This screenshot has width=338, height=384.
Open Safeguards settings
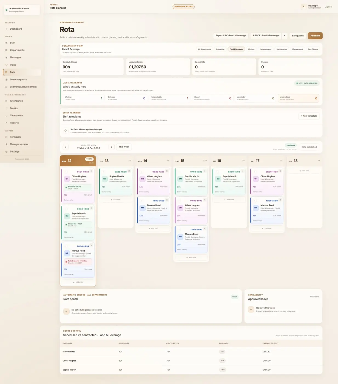[x=298, y=36]
